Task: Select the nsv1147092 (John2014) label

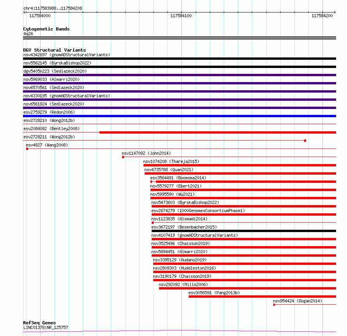Action: coord(146,153)
